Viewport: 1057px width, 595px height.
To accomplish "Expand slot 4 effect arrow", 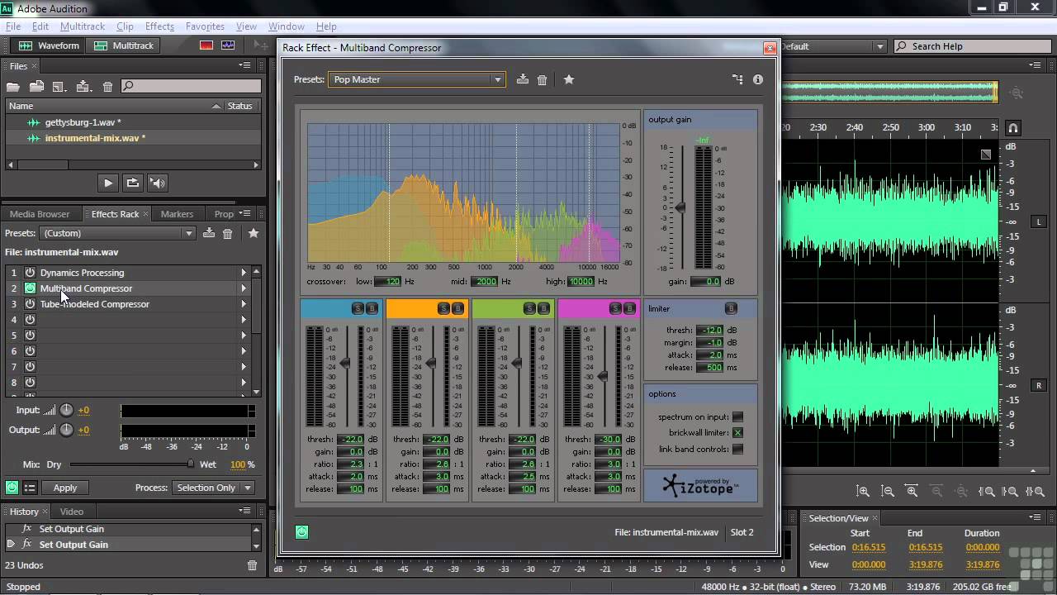I will [x=244, y=320].
